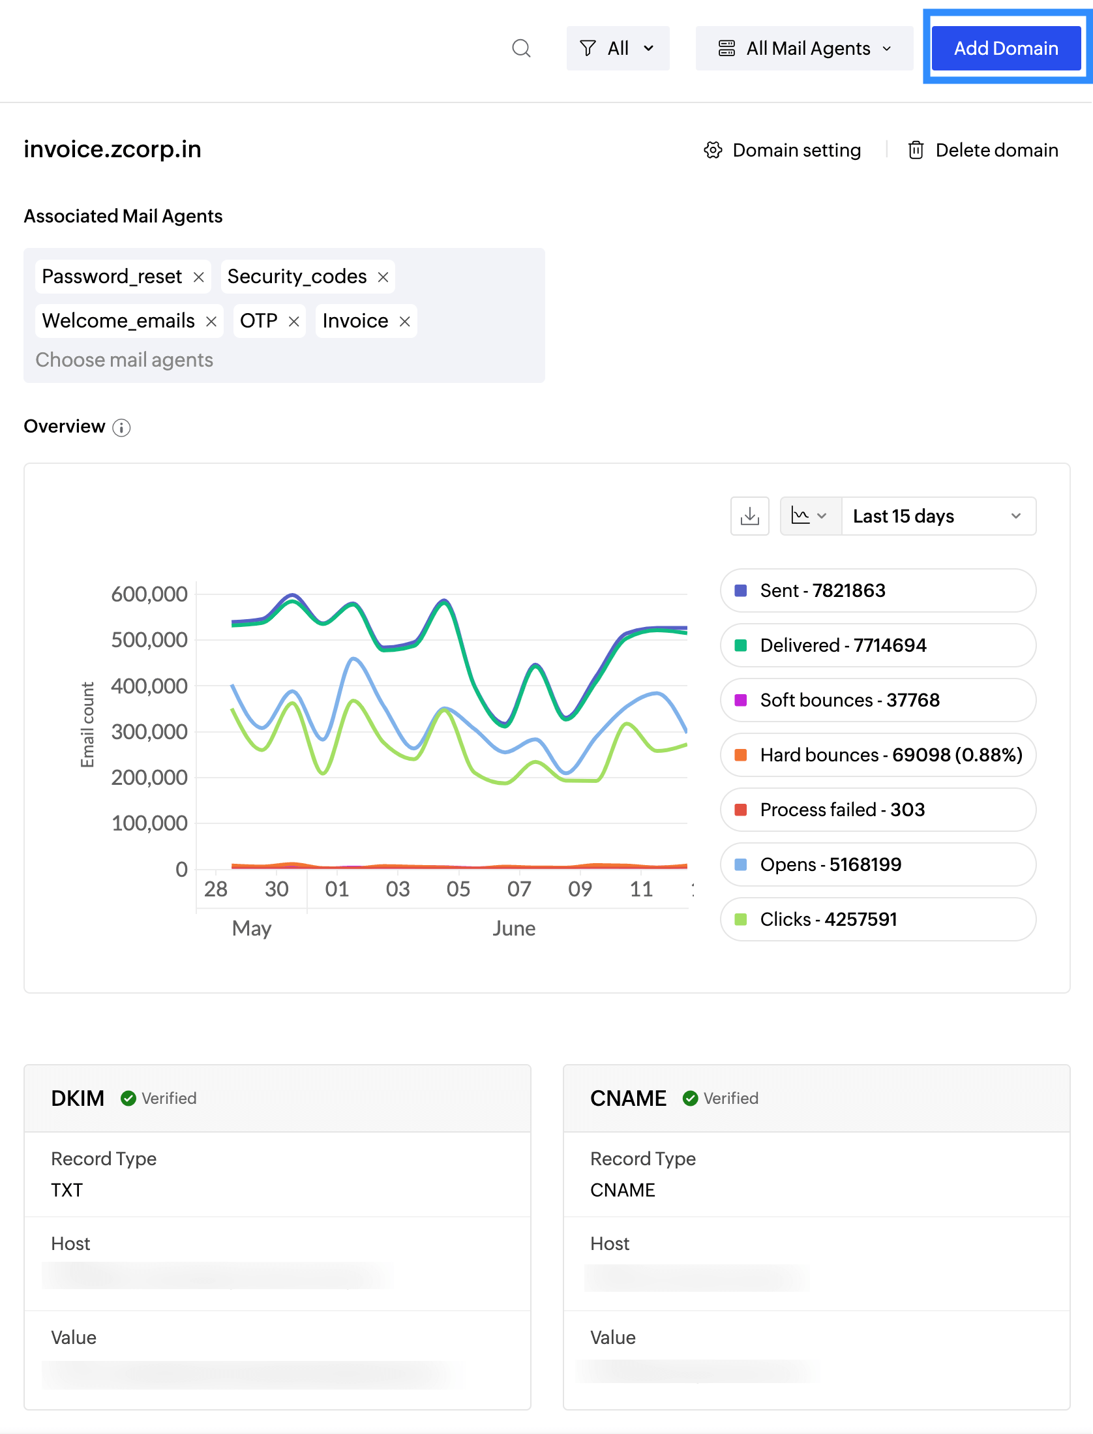The width and height of the screenshot is (1093, 1434).
Task: Toggle the Sent series in legend
Action: 878,590
